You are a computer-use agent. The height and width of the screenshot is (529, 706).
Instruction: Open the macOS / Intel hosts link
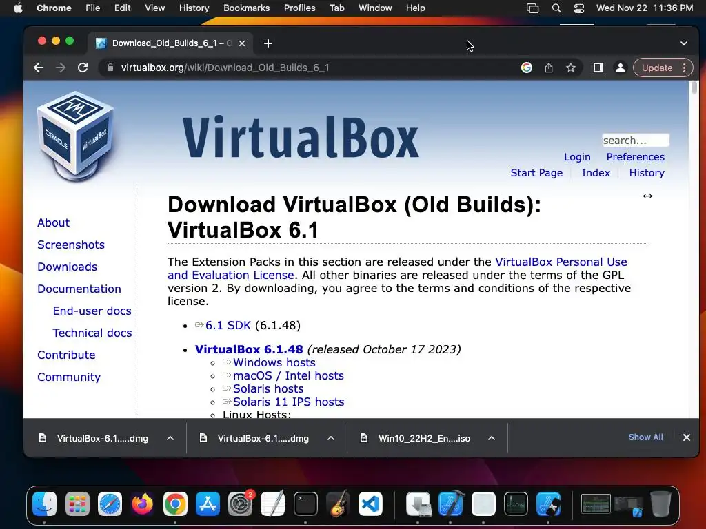coord(288,375)
